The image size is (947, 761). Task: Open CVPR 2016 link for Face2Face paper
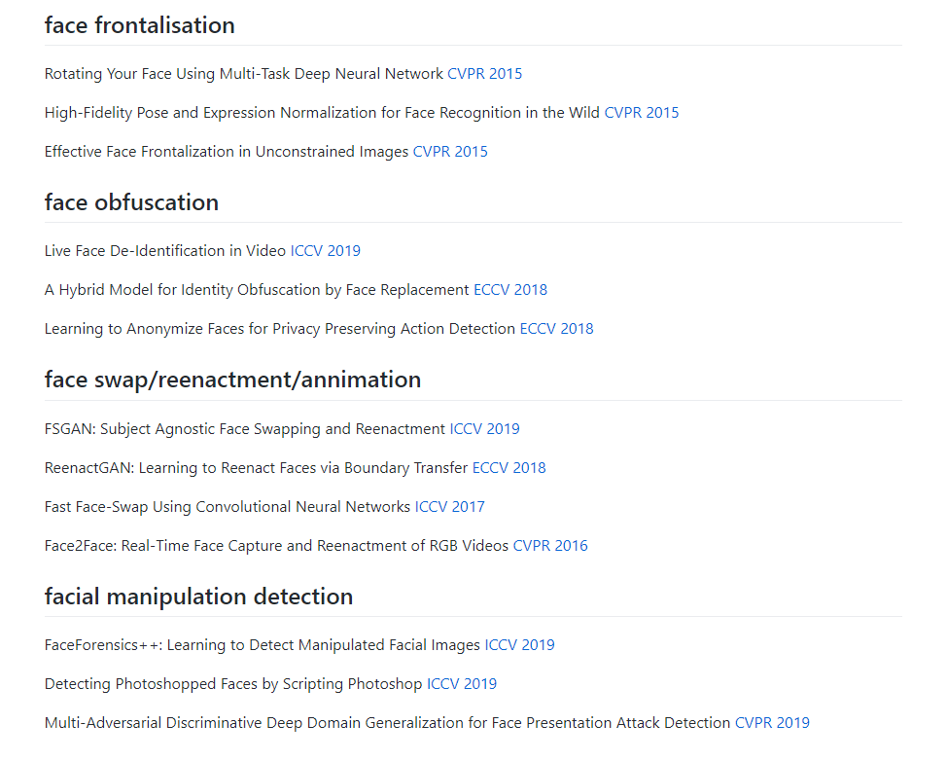click(550, 546)
